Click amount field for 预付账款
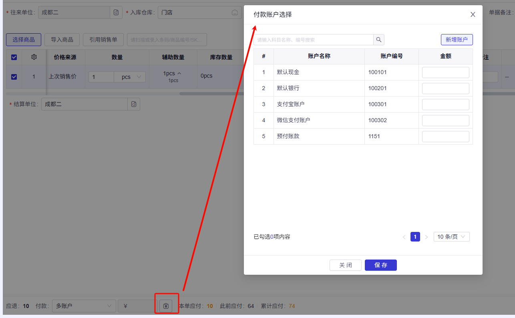The width and height of the screenshot is (515, 318). tap(446, 137)
